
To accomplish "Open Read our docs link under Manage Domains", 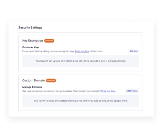I will pos(108,91).
